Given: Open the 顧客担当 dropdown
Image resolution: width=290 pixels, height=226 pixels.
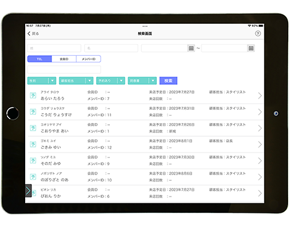Looking at the screenshot, I should click(76, 81).
